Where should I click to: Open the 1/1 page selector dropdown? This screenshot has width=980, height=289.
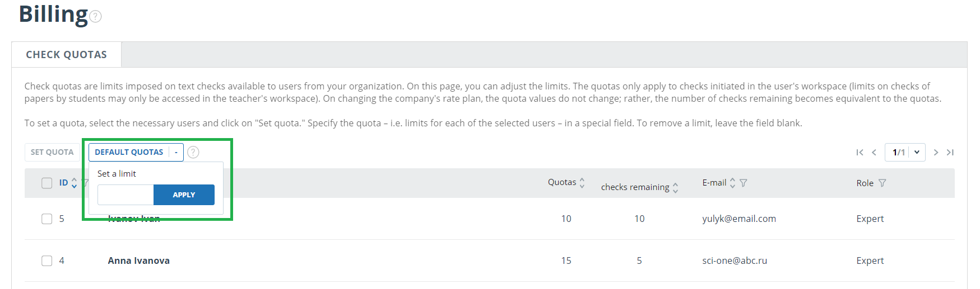tap(905, 152)
